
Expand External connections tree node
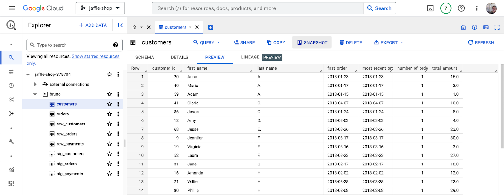(35, 84)
